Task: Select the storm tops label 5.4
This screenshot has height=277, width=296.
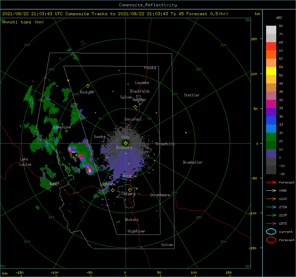Action: pyautogui.click(x=73, y=155)
